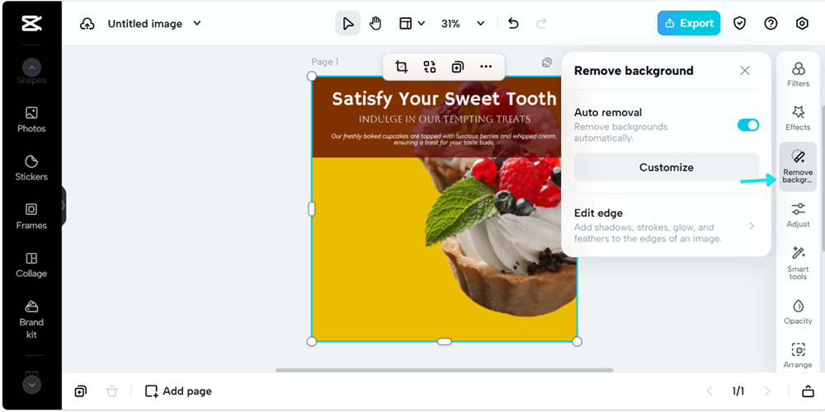Viewport: 825px width, 412px height.
Task: Open the Effects tool
Action: click(x=798, y=118)
